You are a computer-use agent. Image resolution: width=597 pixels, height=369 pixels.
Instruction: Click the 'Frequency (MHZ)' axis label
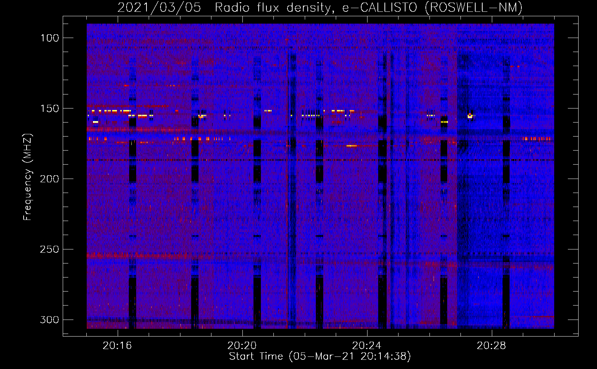coord(28,177)
